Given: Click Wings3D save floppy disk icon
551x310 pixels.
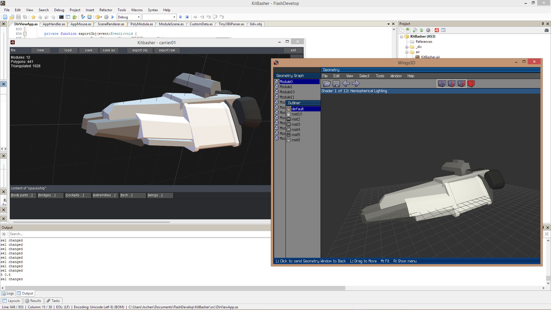Looking at the screenshot, I should pos(336,84).
